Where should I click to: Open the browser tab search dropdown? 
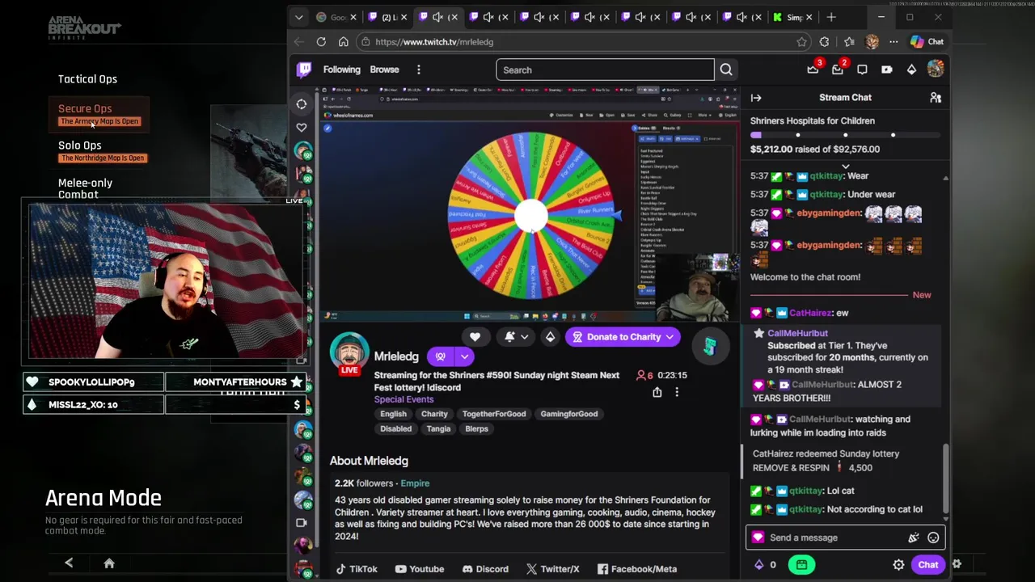click(299, 17)
